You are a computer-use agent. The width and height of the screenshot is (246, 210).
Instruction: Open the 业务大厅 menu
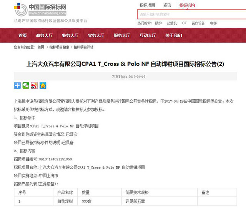70,35
